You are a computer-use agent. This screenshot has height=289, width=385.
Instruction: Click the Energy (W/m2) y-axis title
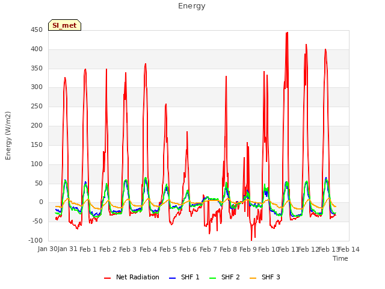point(8,135)
